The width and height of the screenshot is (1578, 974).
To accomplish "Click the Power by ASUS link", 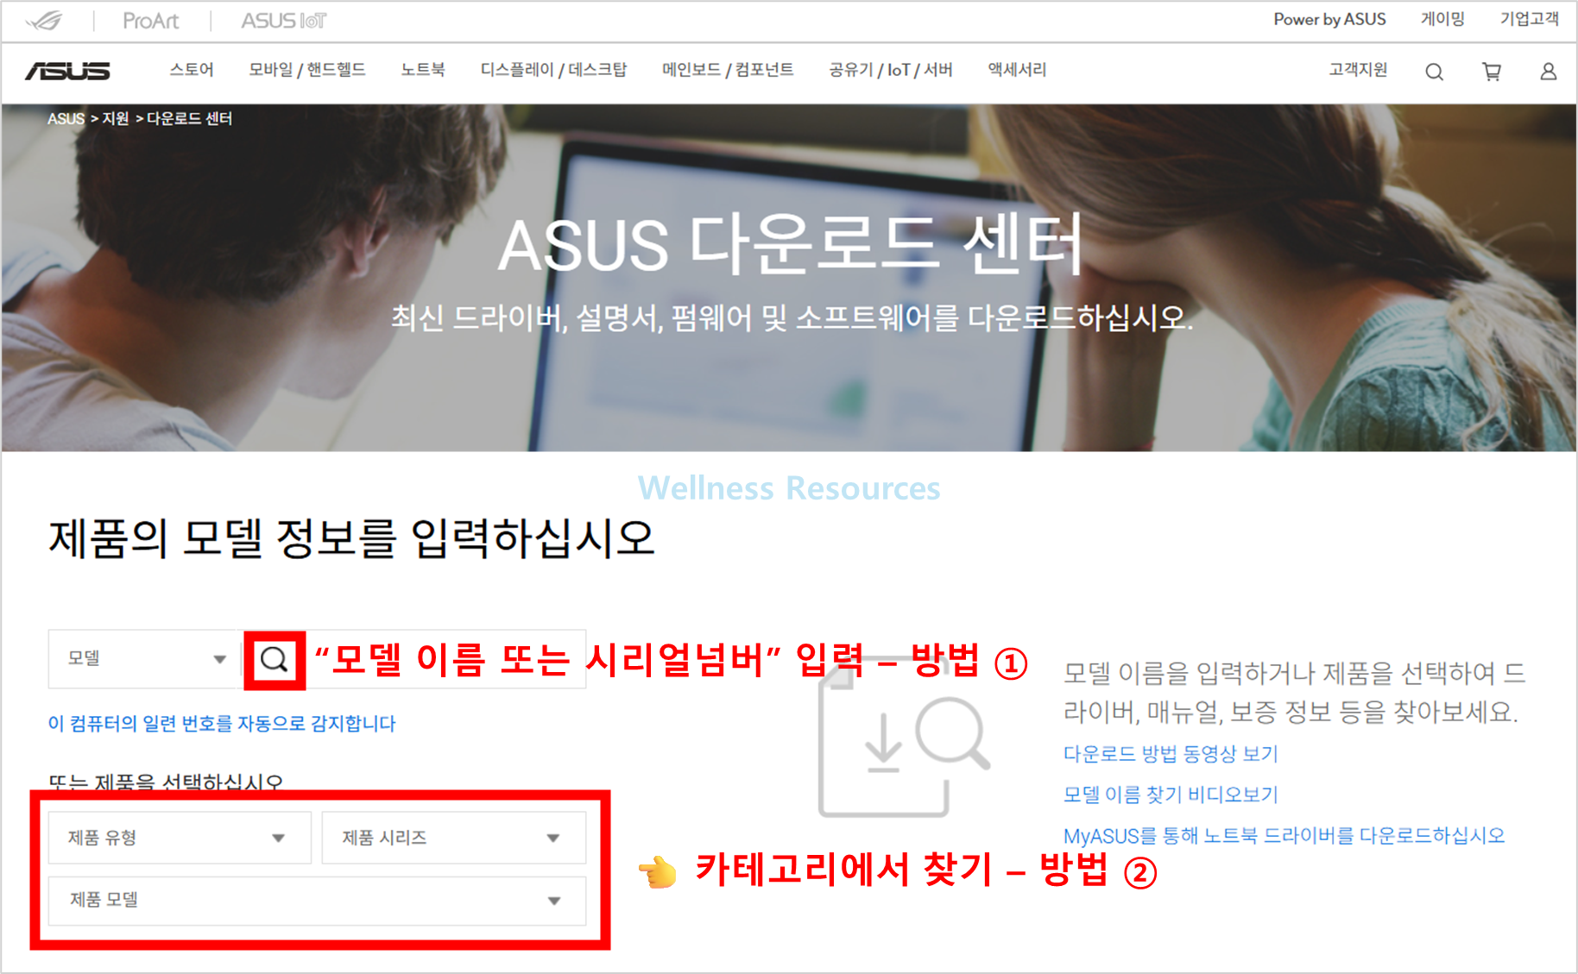I will click(1329, 19).
